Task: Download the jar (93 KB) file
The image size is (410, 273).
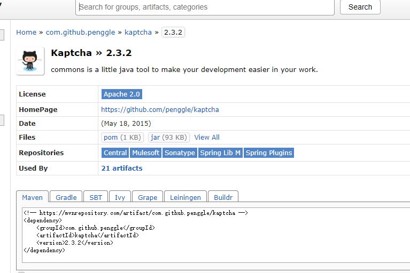Action: pos(169,137)
